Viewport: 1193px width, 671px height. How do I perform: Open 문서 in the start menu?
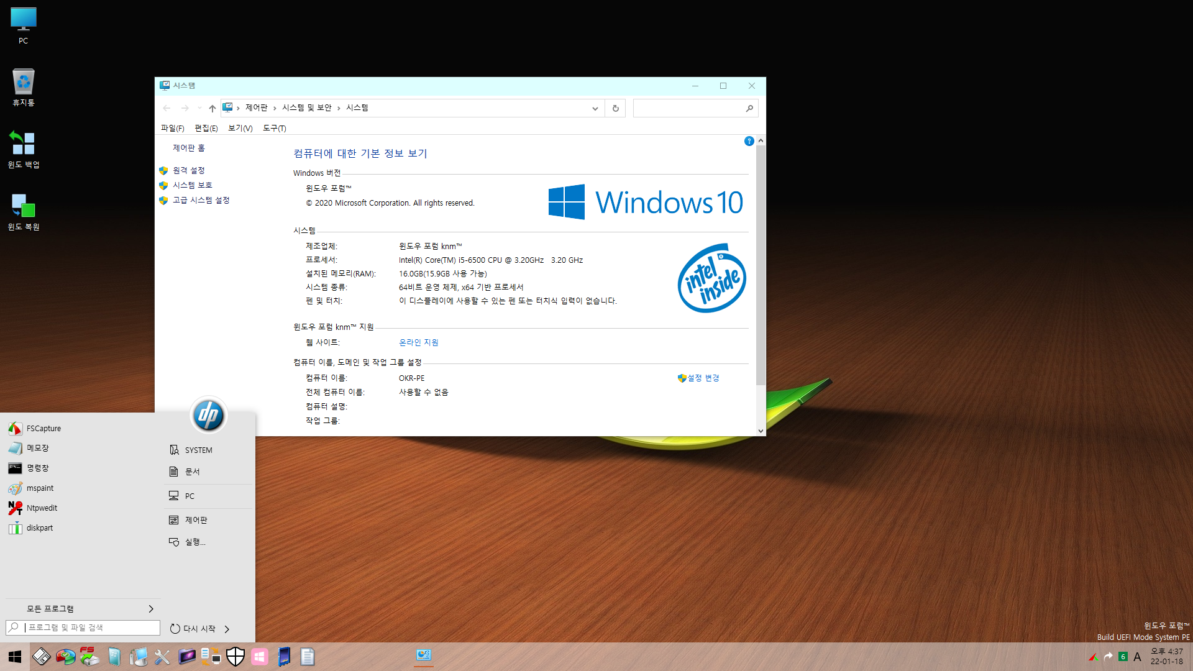[x=209, y=472]
